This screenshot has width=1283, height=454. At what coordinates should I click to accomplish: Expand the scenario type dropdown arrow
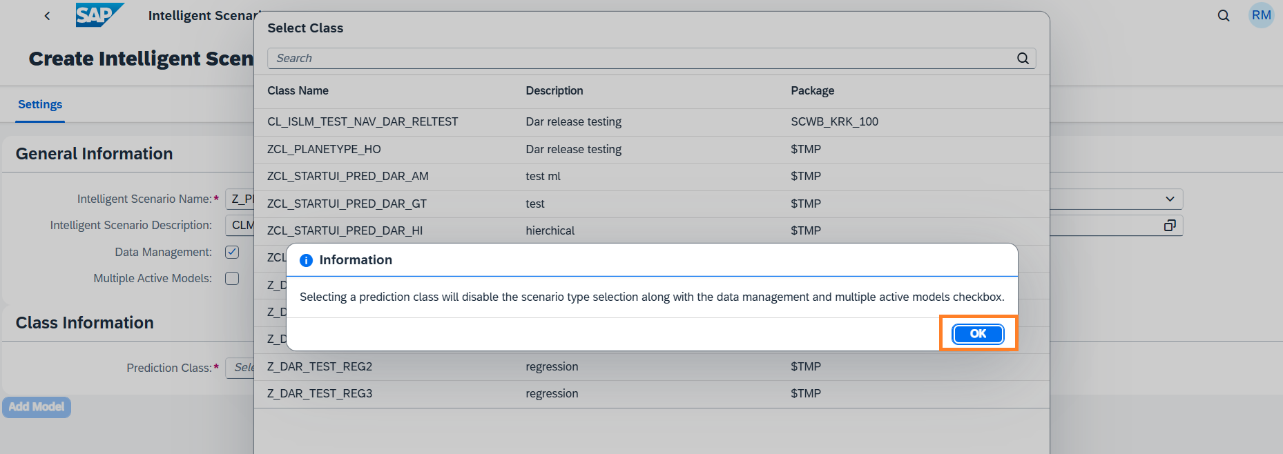[x=1169, y=199]
